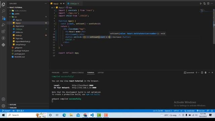The width and height of the screenshot is (215, 121).
Task: Open terminal launch profile dropdown arrow
Action: (x=199, y=73)
